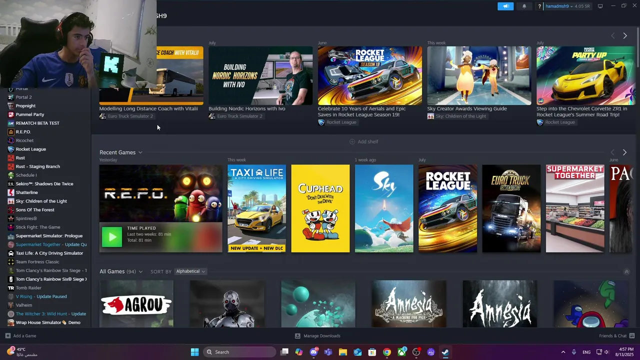Viewport: 640px width, 360px height.
Task: Expand All Games shelf dropdown
Action: [x=140, y=271]
